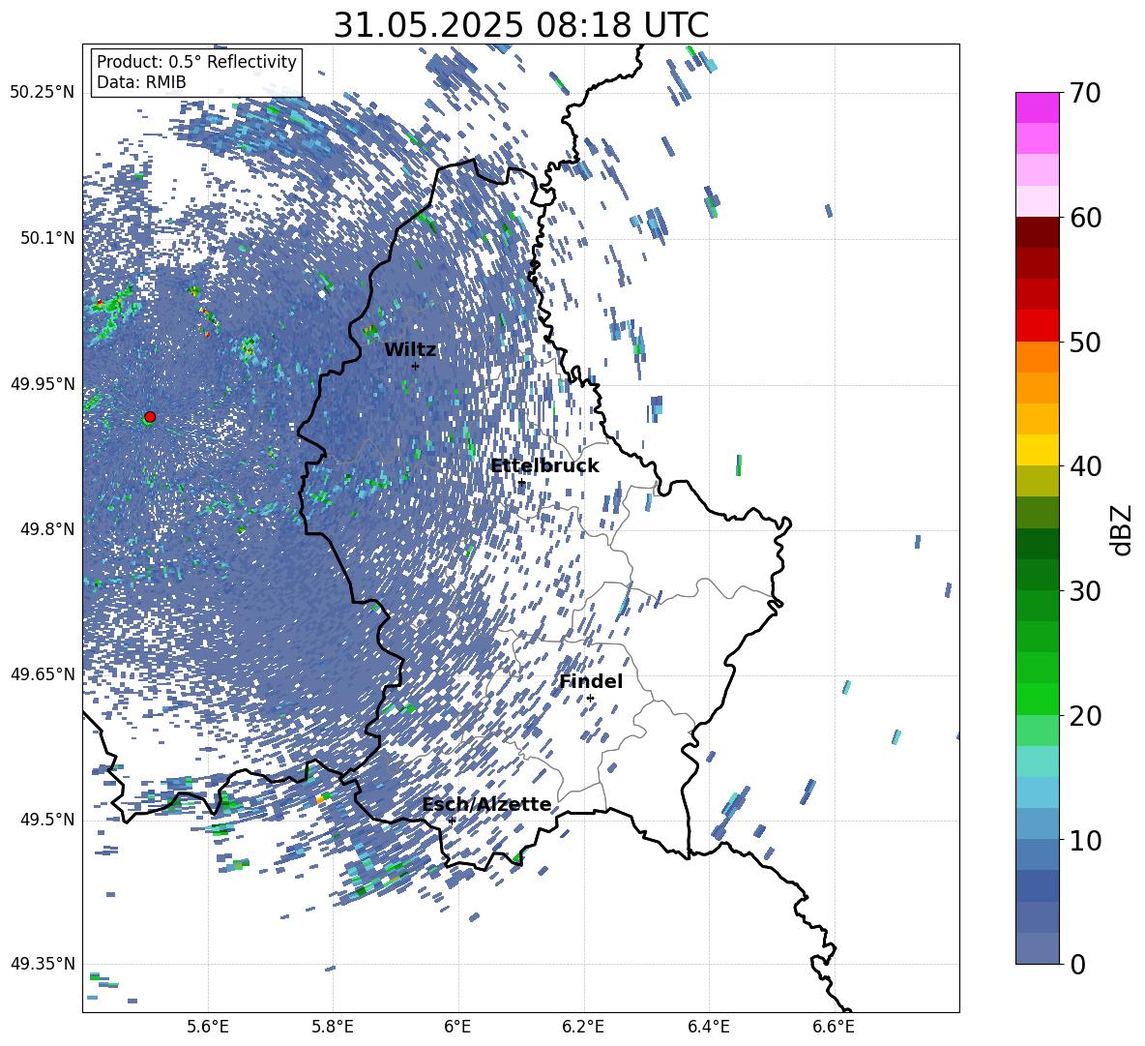1145x1046 pixels.
Task: Click the 5.6°E longitude label
Action: tap(208, 1027)
